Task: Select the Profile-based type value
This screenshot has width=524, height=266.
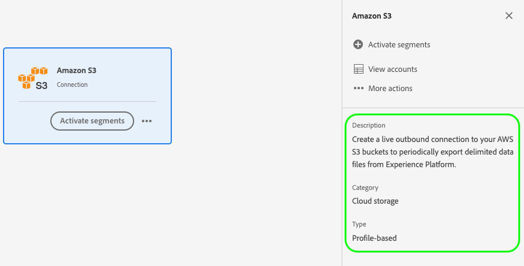Action: coord(374,238)
